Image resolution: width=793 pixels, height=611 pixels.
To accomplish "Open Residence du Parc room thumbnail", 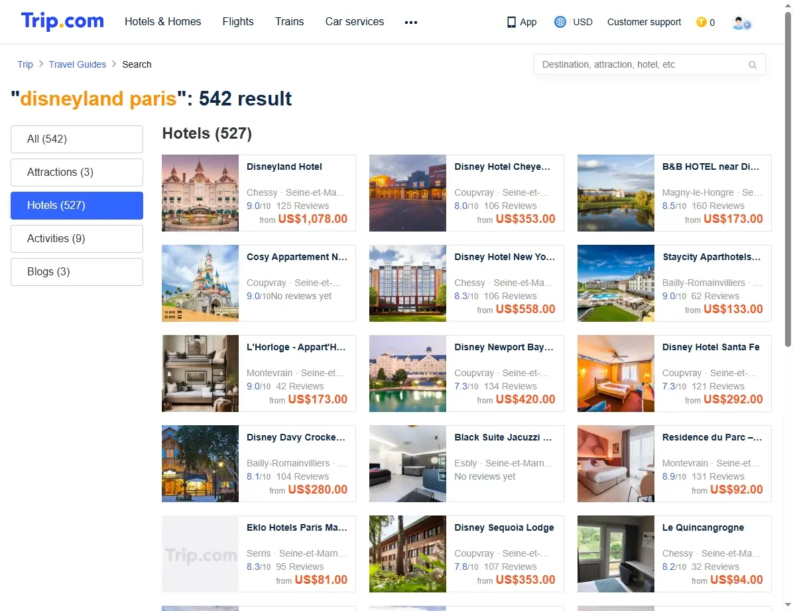I will point(616,463).
